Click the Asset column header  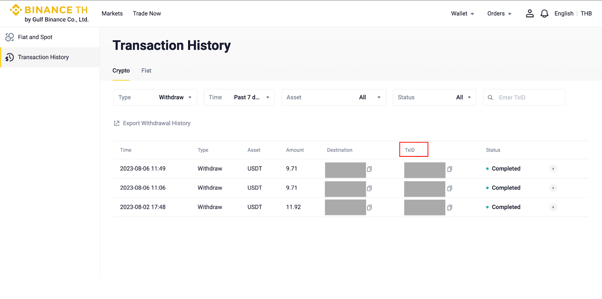[254, 150]
